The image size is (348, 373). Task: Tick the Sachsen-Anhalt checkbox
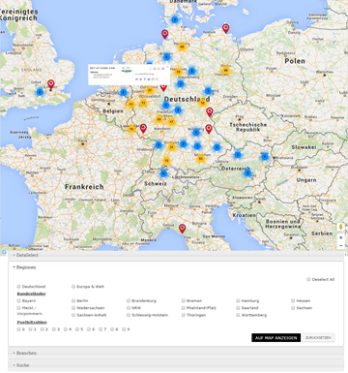point(73,315)
